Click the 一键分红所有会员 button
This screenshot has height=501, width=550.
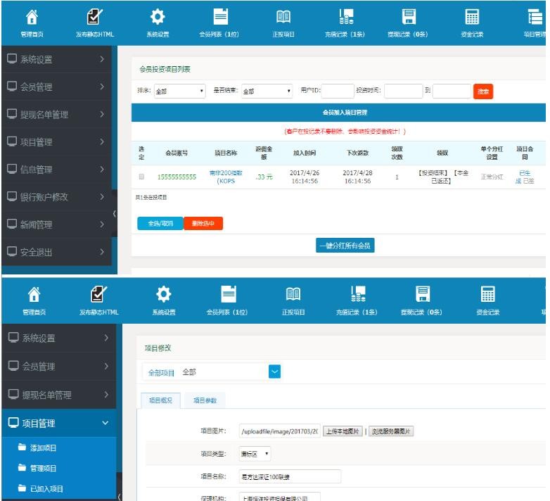pos(345,246)
